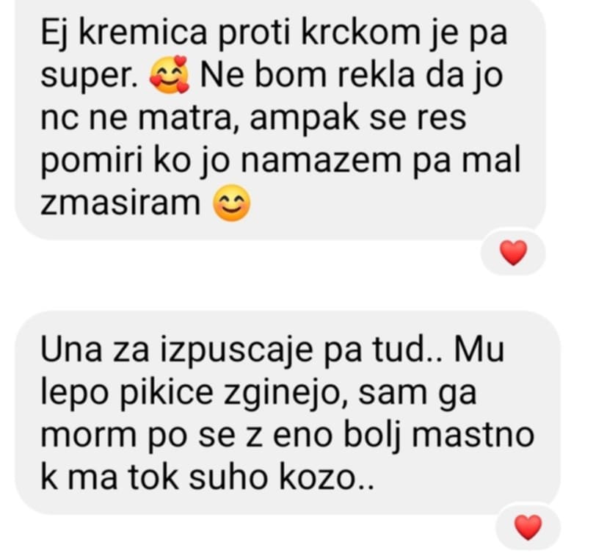Click the blushing smile emoji after 'zmasiram'
The height and width of the screenshot is (556, 596).
click(x=232, y=203)
